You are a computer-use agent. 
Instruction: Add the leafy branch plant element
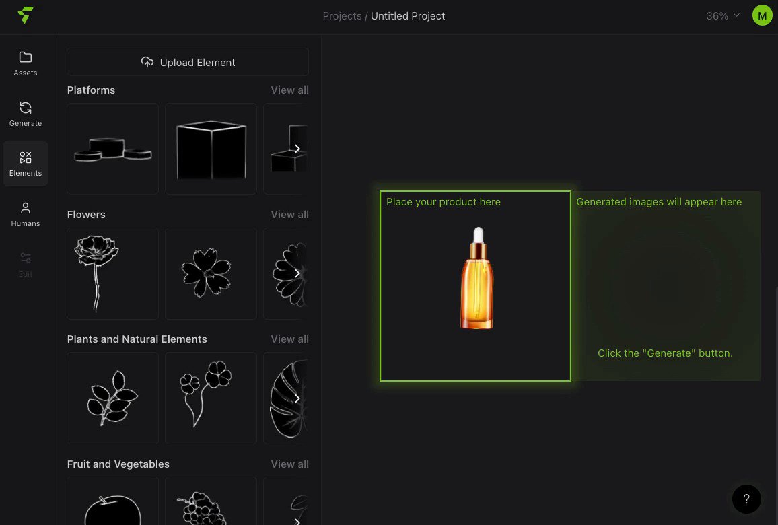coord(112,398)
